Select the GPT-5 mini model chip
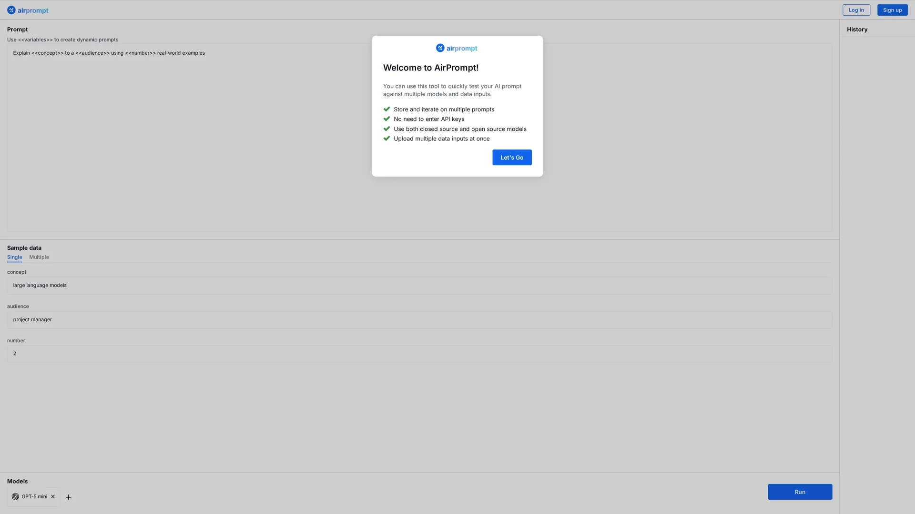915x514 pixels. tap(33, 497)
